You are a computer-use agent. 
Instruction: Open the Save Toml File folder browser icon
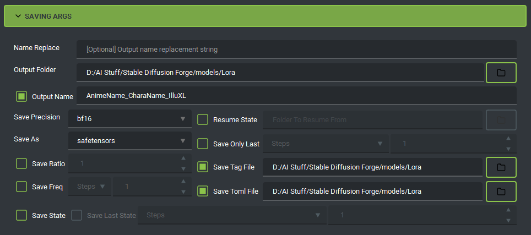pyautogui.click(x=501, y=192)
